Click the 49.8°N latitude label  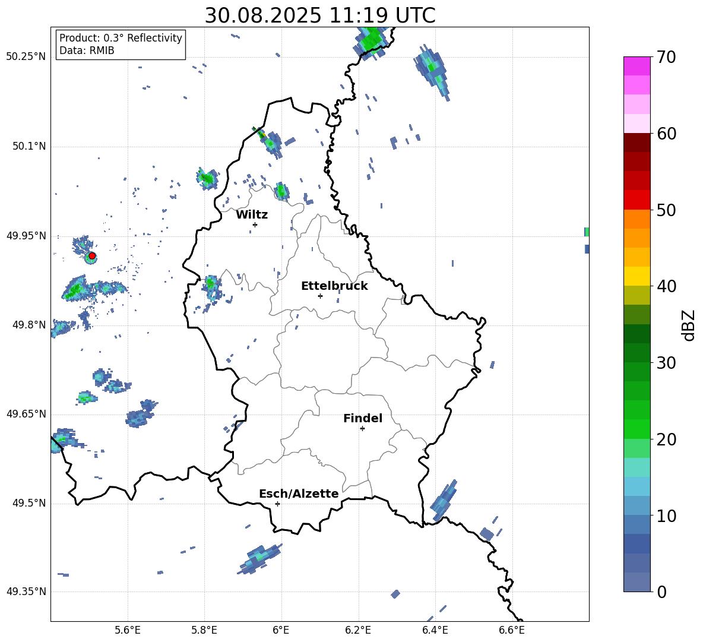click(29, 325)
